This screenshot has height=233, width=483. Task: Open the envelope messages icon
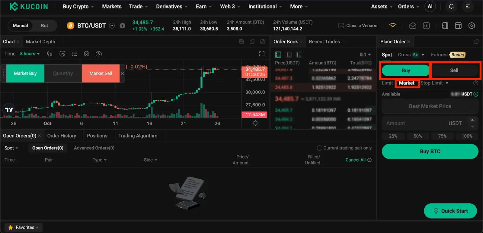(x=413, y=26)
